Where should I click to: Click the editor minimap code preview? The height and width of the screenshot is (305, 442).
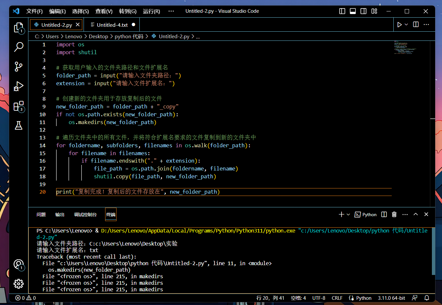(404, 48)
